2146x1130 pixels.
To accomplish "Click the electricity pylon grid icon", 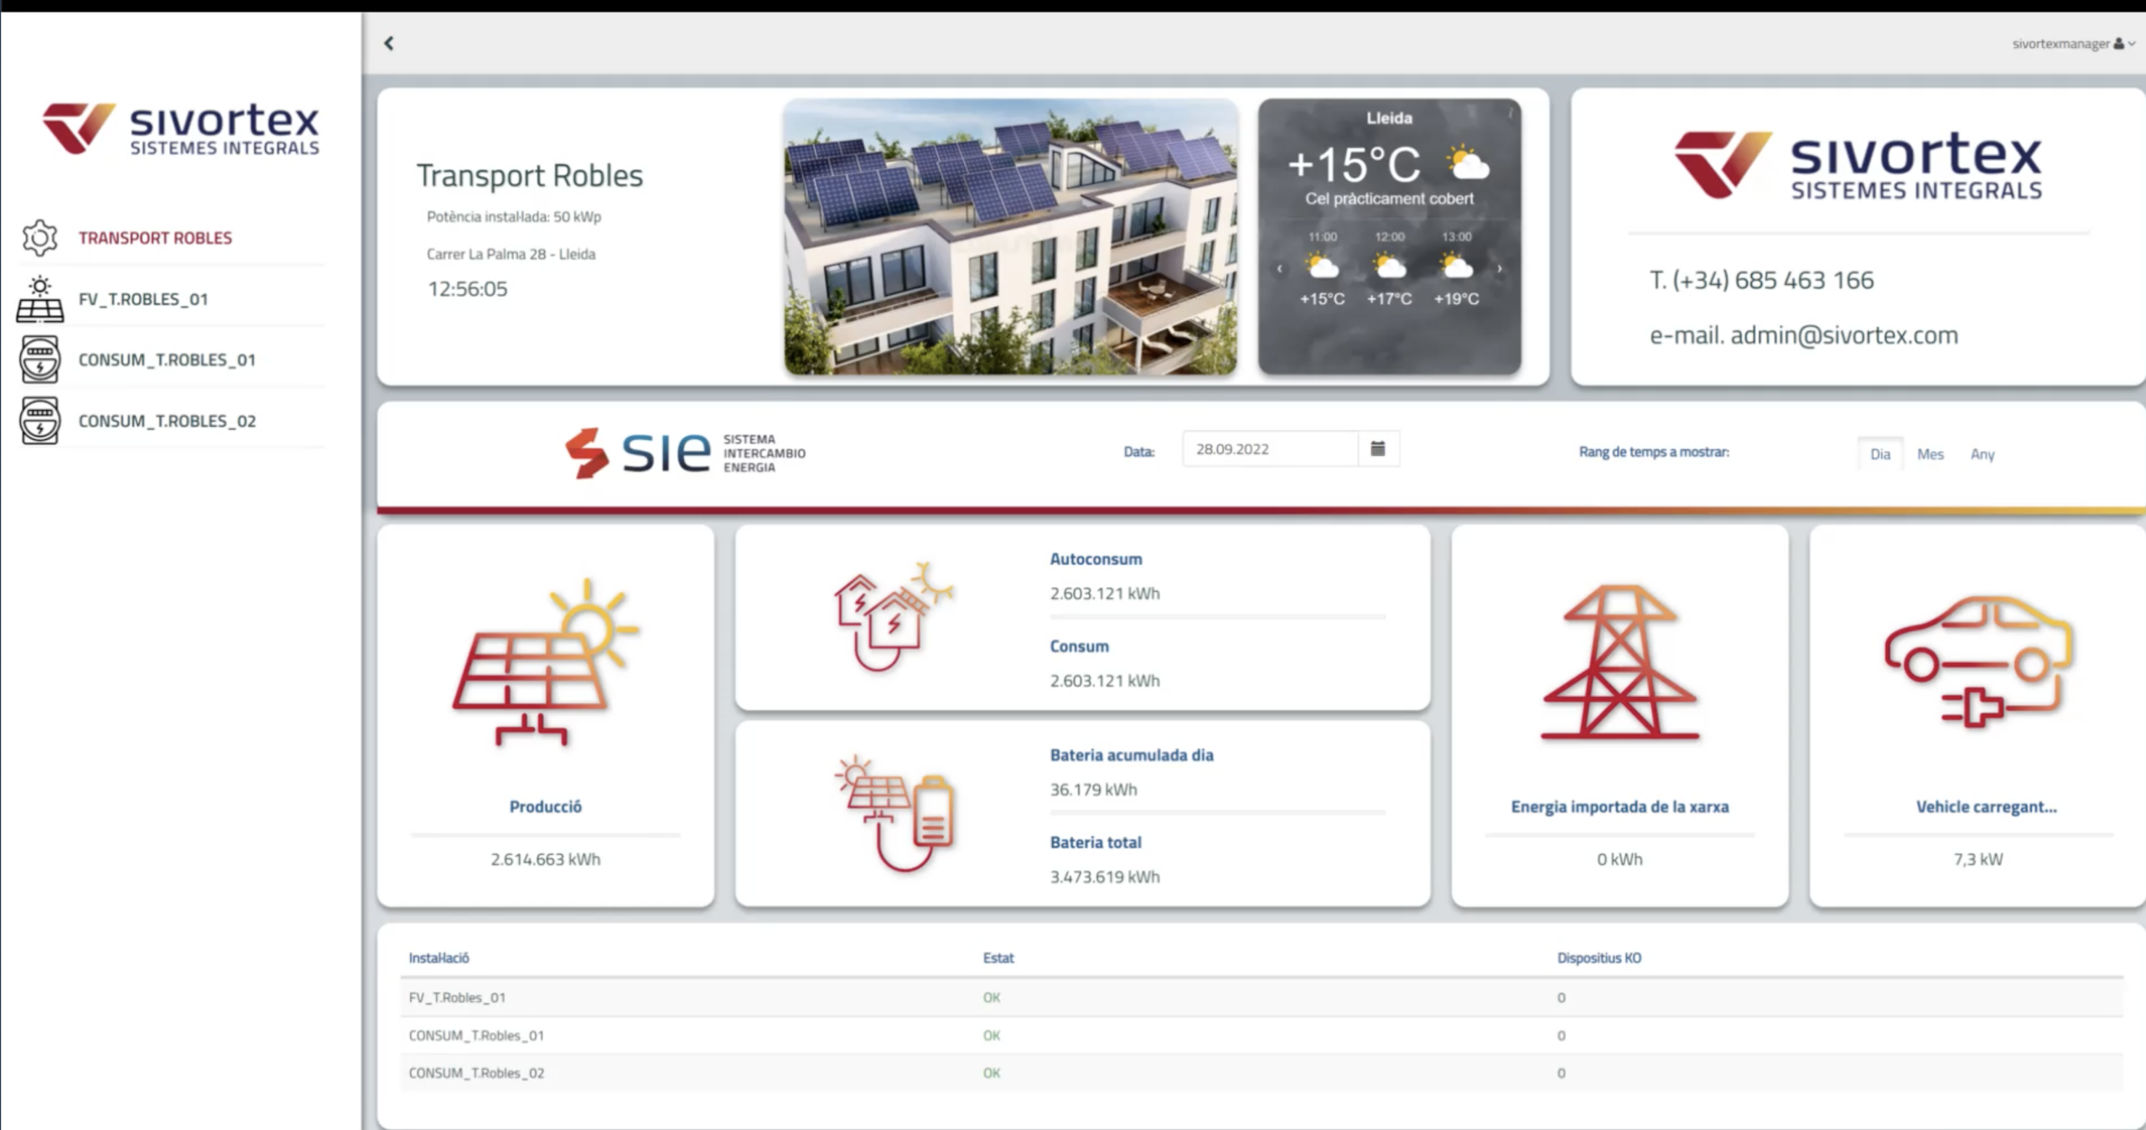I will (1620, 662).
